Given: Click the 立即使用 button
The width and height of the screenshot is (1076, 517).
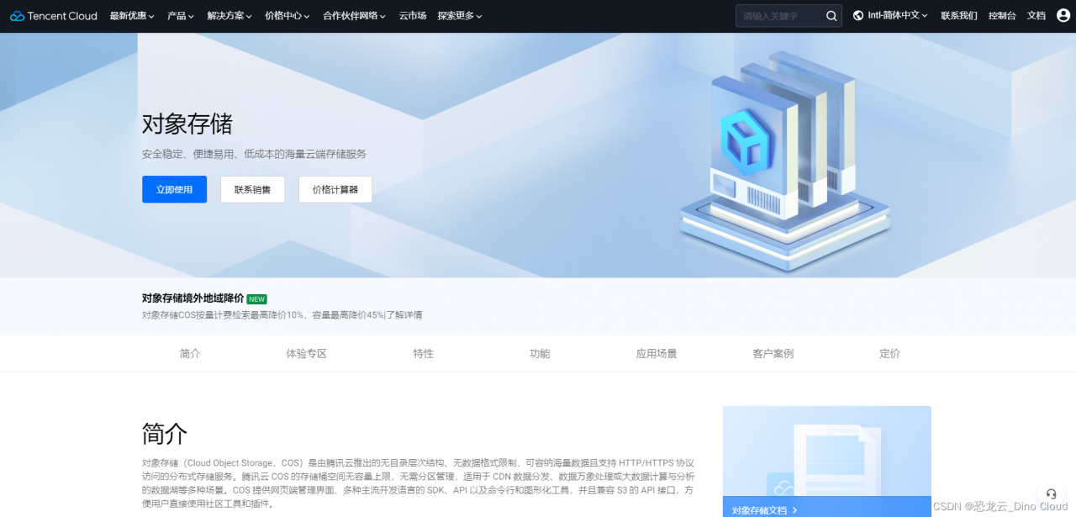Looking at the screenshot, I should tap(174, 189).
